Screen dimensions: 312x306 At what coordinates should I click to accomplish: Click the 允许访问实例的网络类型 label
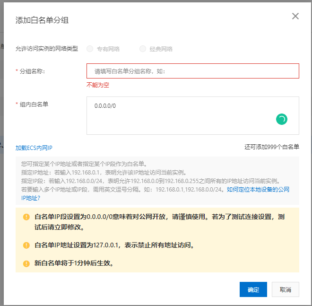(x=47, y=49)
